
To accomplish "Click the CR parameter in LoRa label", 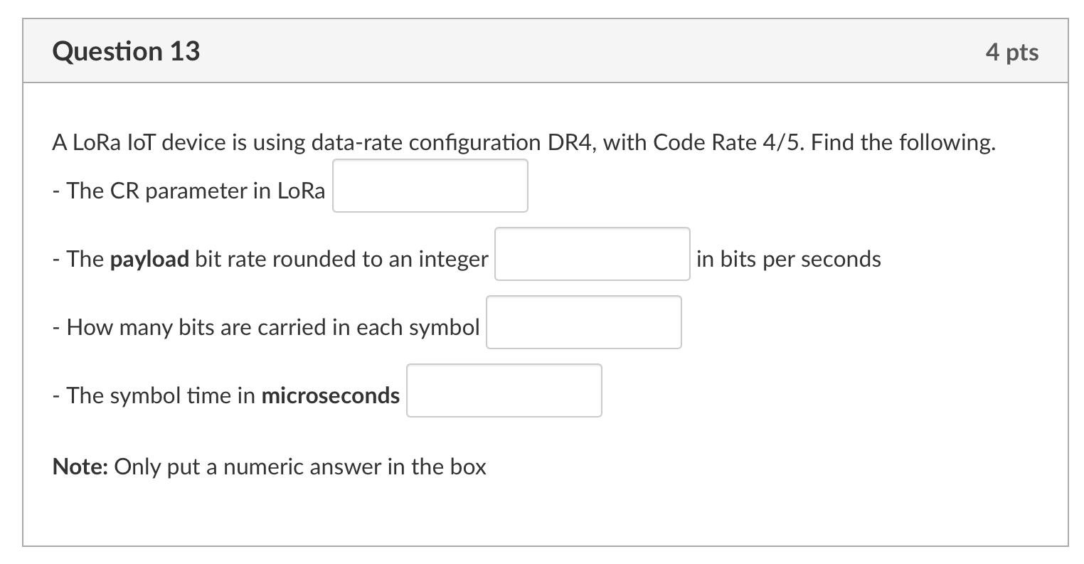I will (188, 191).
